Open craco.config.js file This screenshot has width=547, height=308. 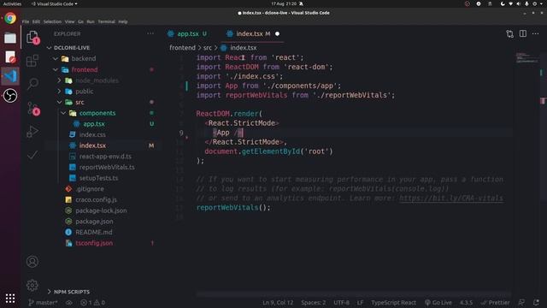tap(96, 199)
